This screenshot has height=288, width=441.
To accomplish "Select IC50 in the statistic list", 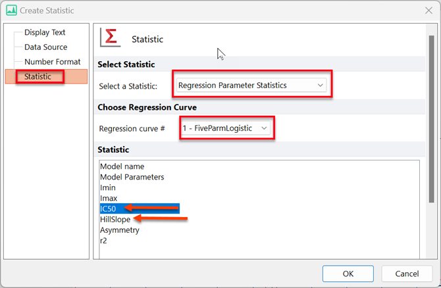I will [x=109, y=208].
